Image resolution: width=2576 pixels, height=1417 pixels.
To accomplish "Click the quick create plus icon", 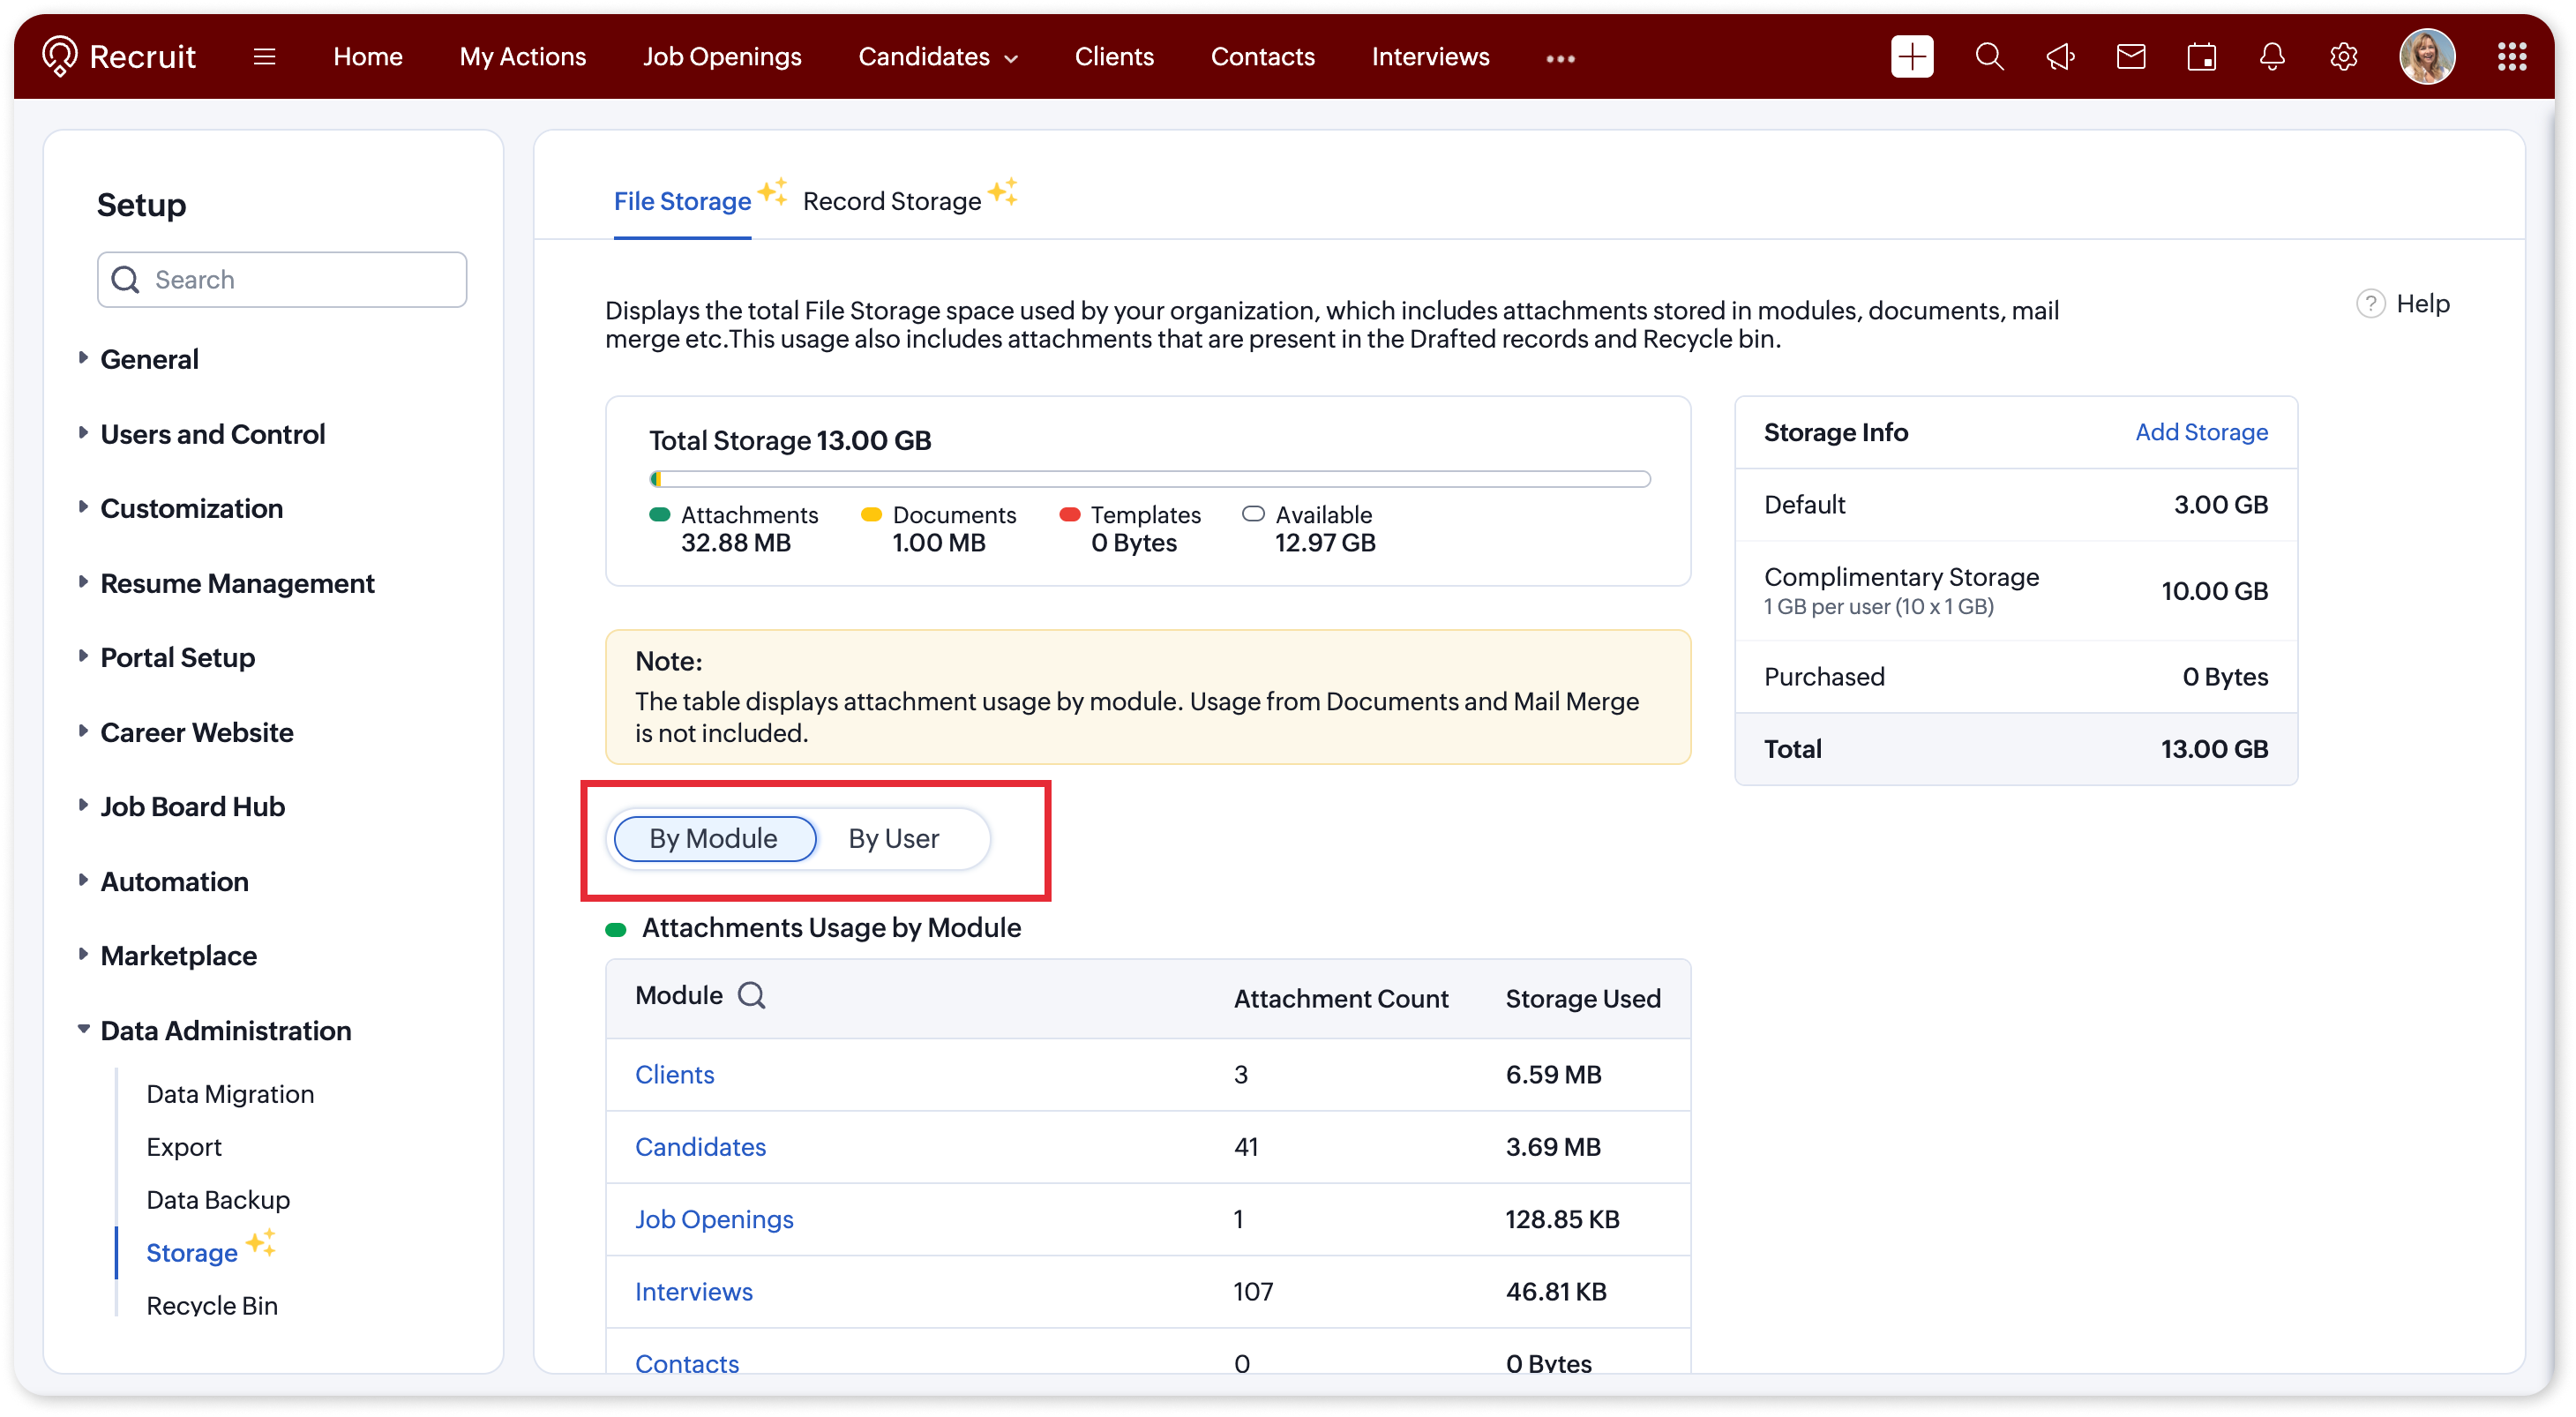I will (1911, 57).
